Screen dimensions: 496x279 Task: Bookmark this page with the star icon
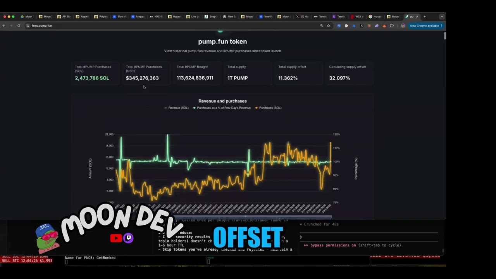pyautogui.click(x=329, y=26)
